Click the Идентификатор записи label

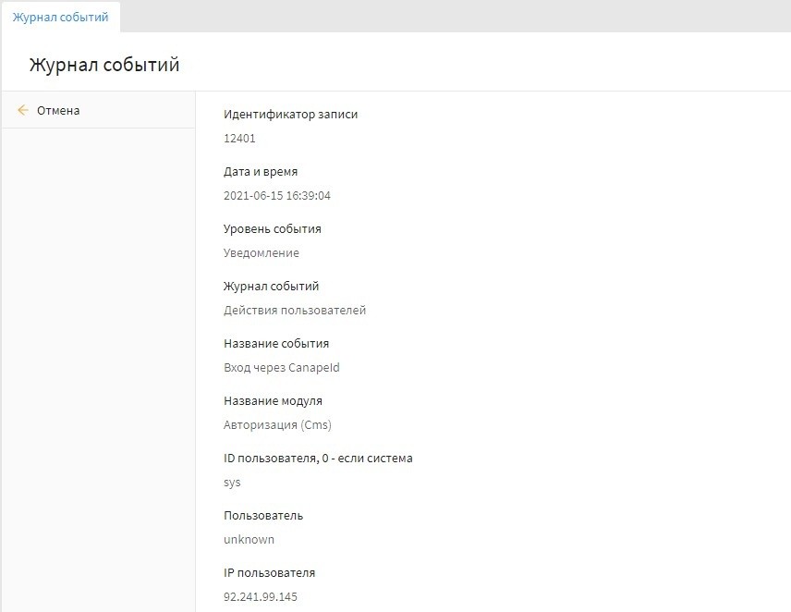(x=290, y=115)
